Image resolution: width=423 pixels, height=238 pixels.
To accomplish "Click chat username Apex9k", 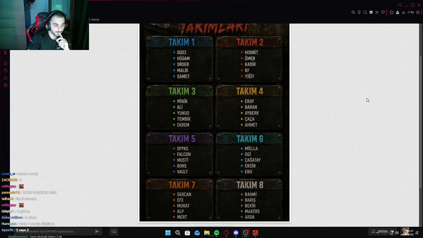I will click(8, 230).
